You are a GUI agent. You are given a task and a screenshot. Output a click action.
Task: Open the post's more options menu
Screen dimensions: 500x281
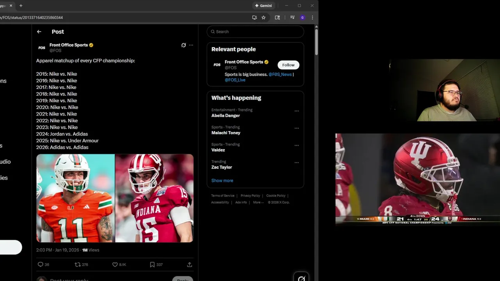click(191, 45)
